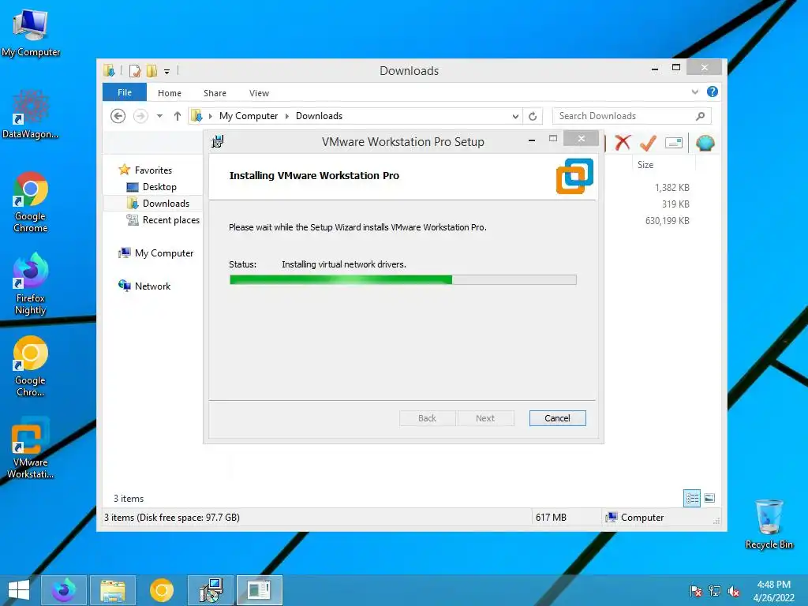
Task: Click the taskbar clock
Action: (773, 591)
